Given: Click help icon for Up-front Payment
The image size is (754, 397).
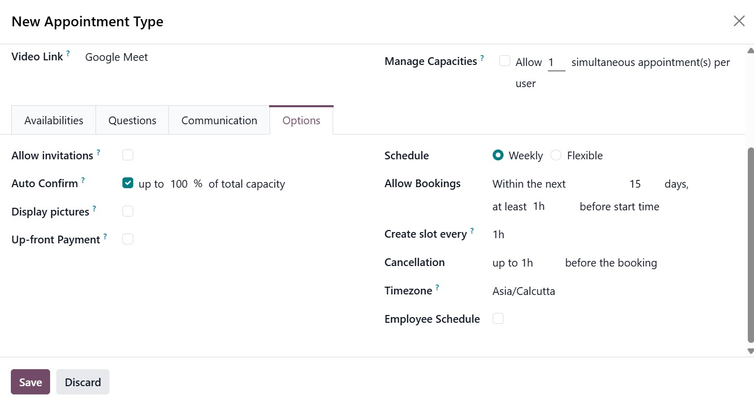Looking at the screenshot, I should click(x=105, y=236).
